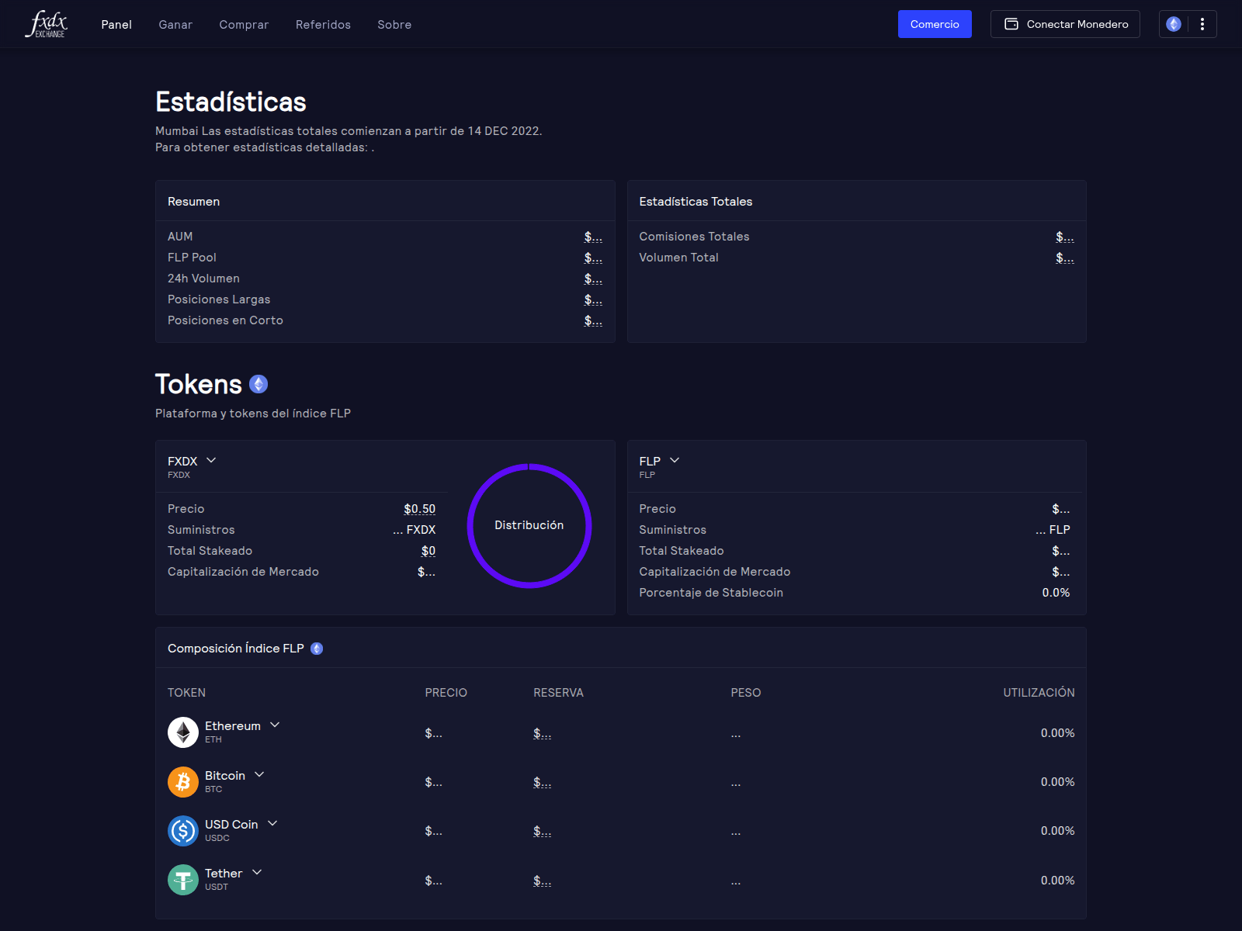Screen dimensions: 1242x931
Task: Click the Ethereum token logo
Action: point(183,732)
